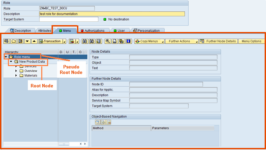Open the Copy Menus dropdown
This screenshot has width=266, height=150.
(x=149, y=41)
